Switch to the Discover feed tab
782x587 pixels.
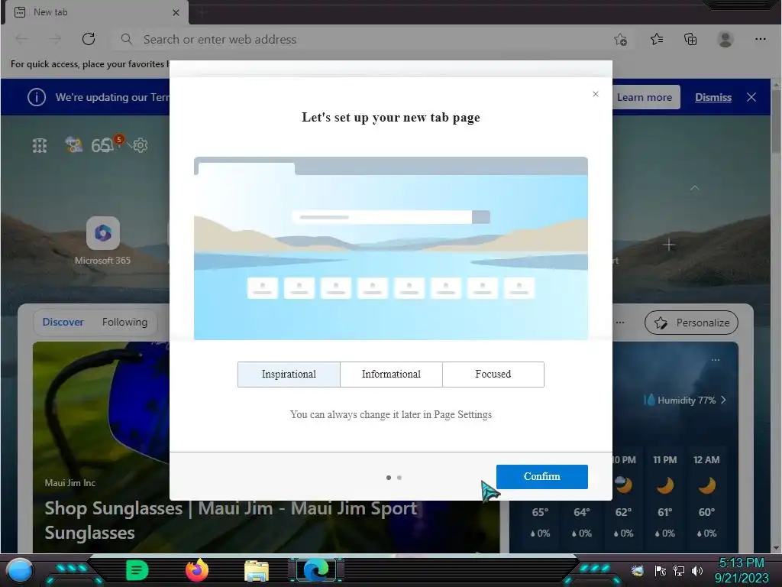click(63, 322)
